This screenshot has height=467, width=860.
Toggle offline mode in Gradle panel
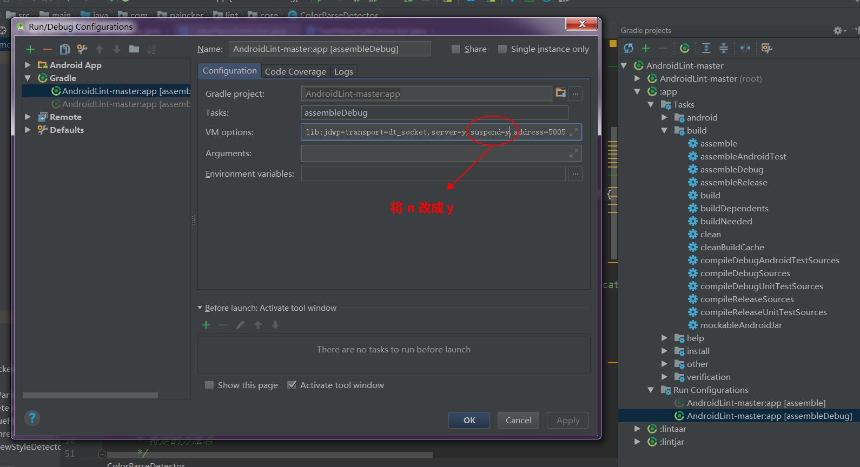click(x=745, y=48)
